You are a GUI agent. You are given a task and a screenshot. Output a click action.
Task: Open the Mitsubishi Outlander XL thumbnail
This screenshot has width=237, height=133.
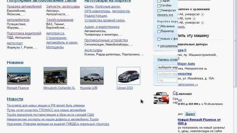[55, 76]
